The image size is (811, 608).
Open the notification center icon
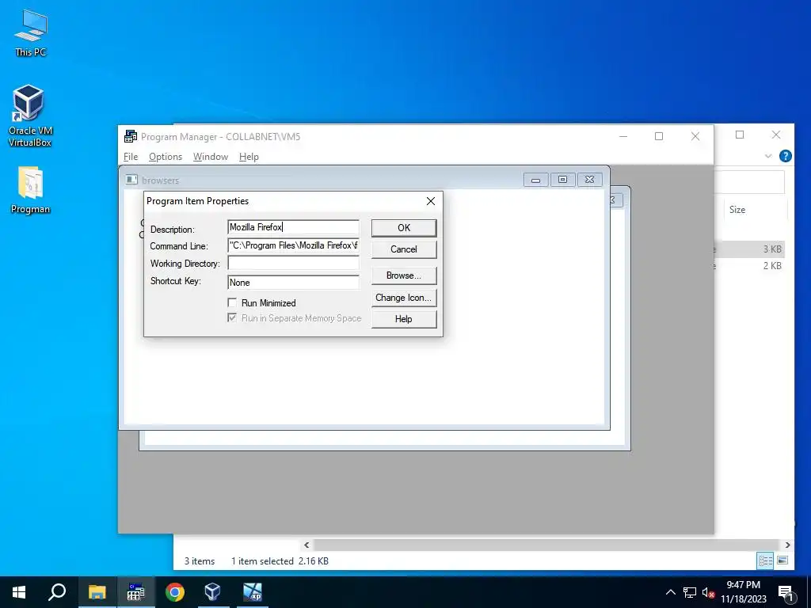[785, 592]
